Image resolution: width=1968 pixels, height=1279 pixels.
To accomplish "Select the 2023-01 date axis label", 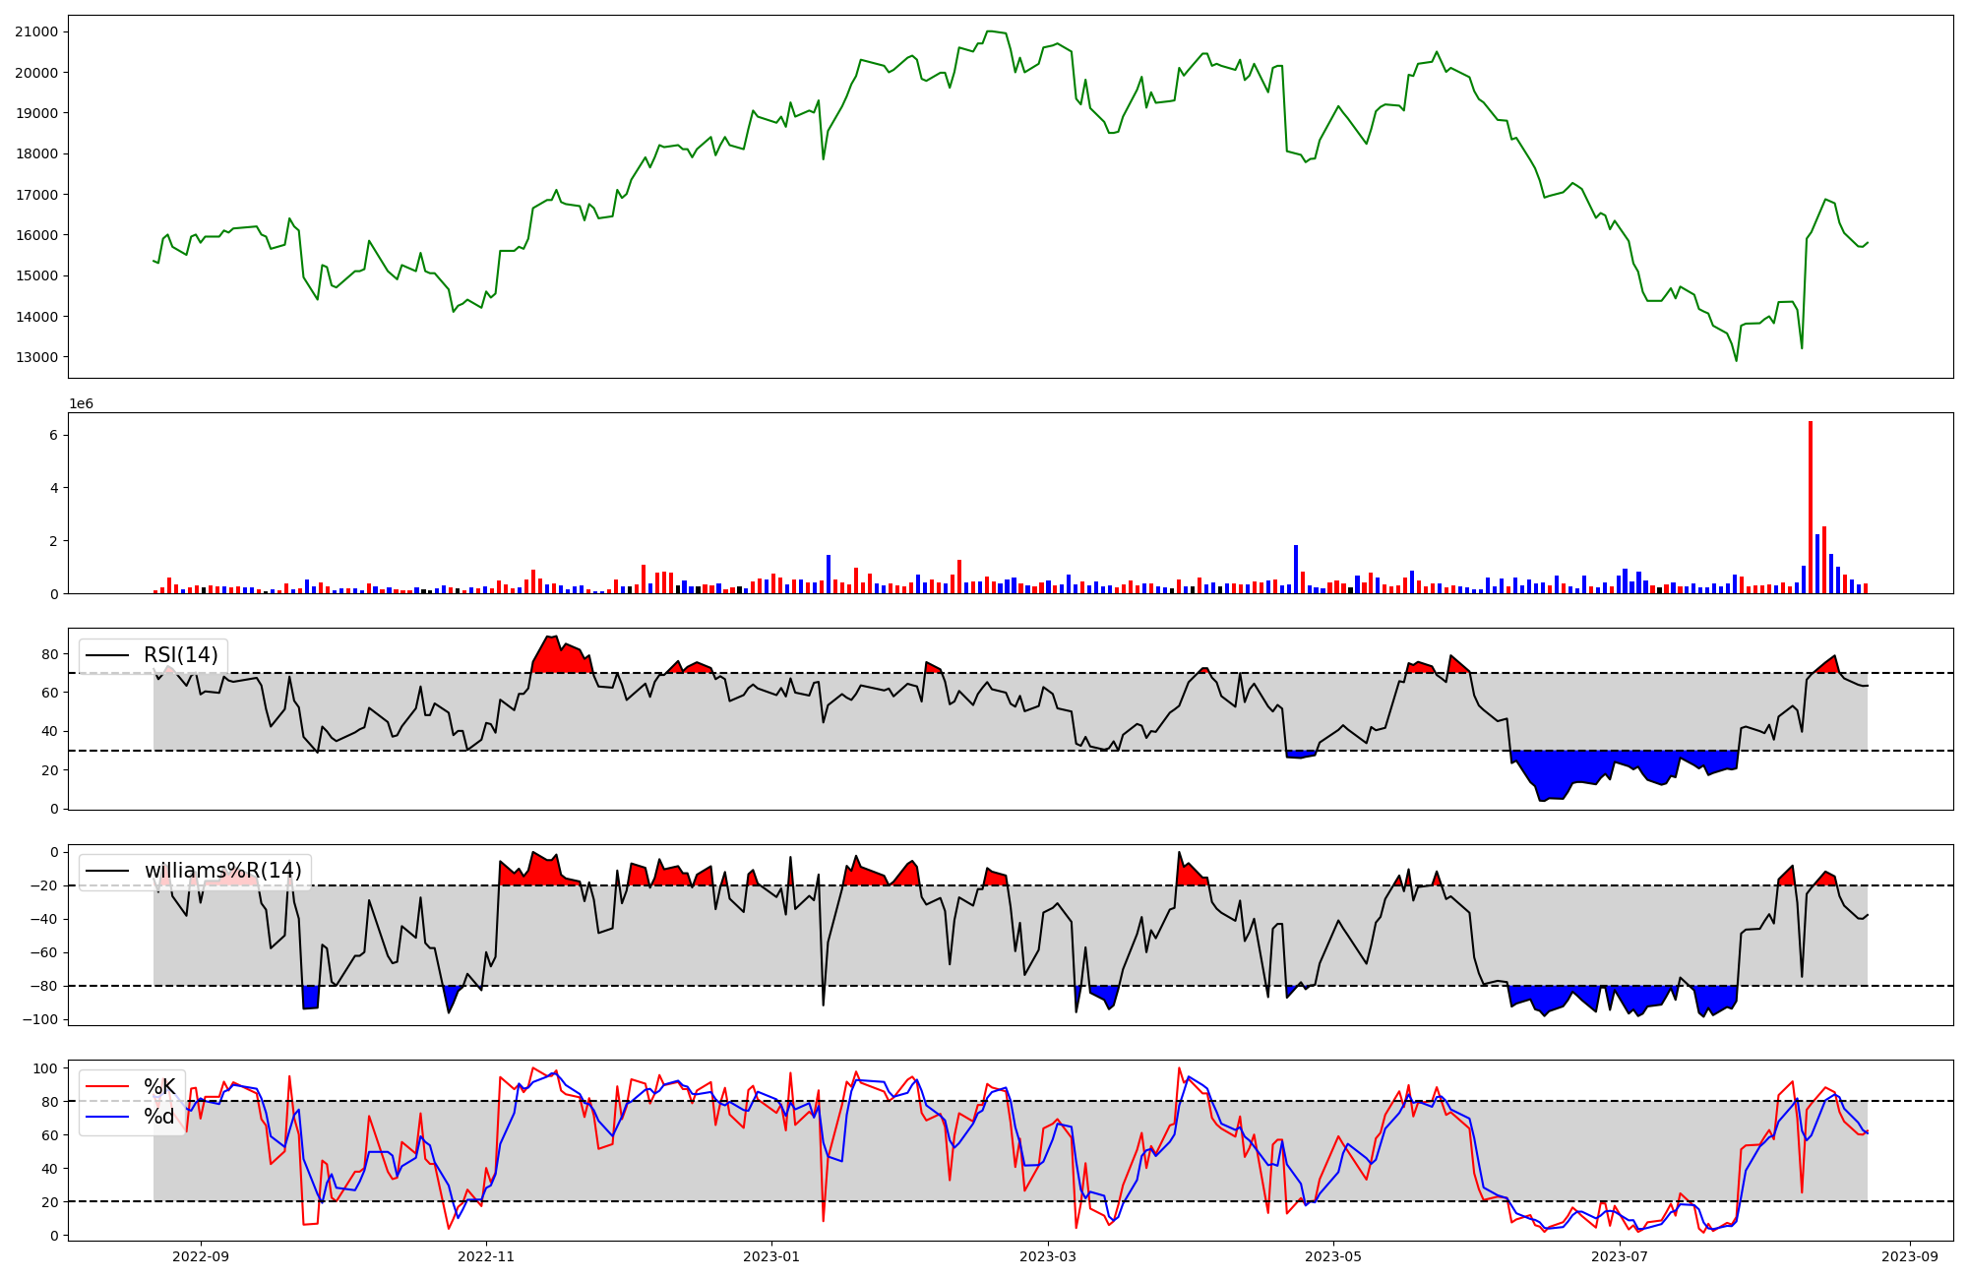I will [771, 1256].
